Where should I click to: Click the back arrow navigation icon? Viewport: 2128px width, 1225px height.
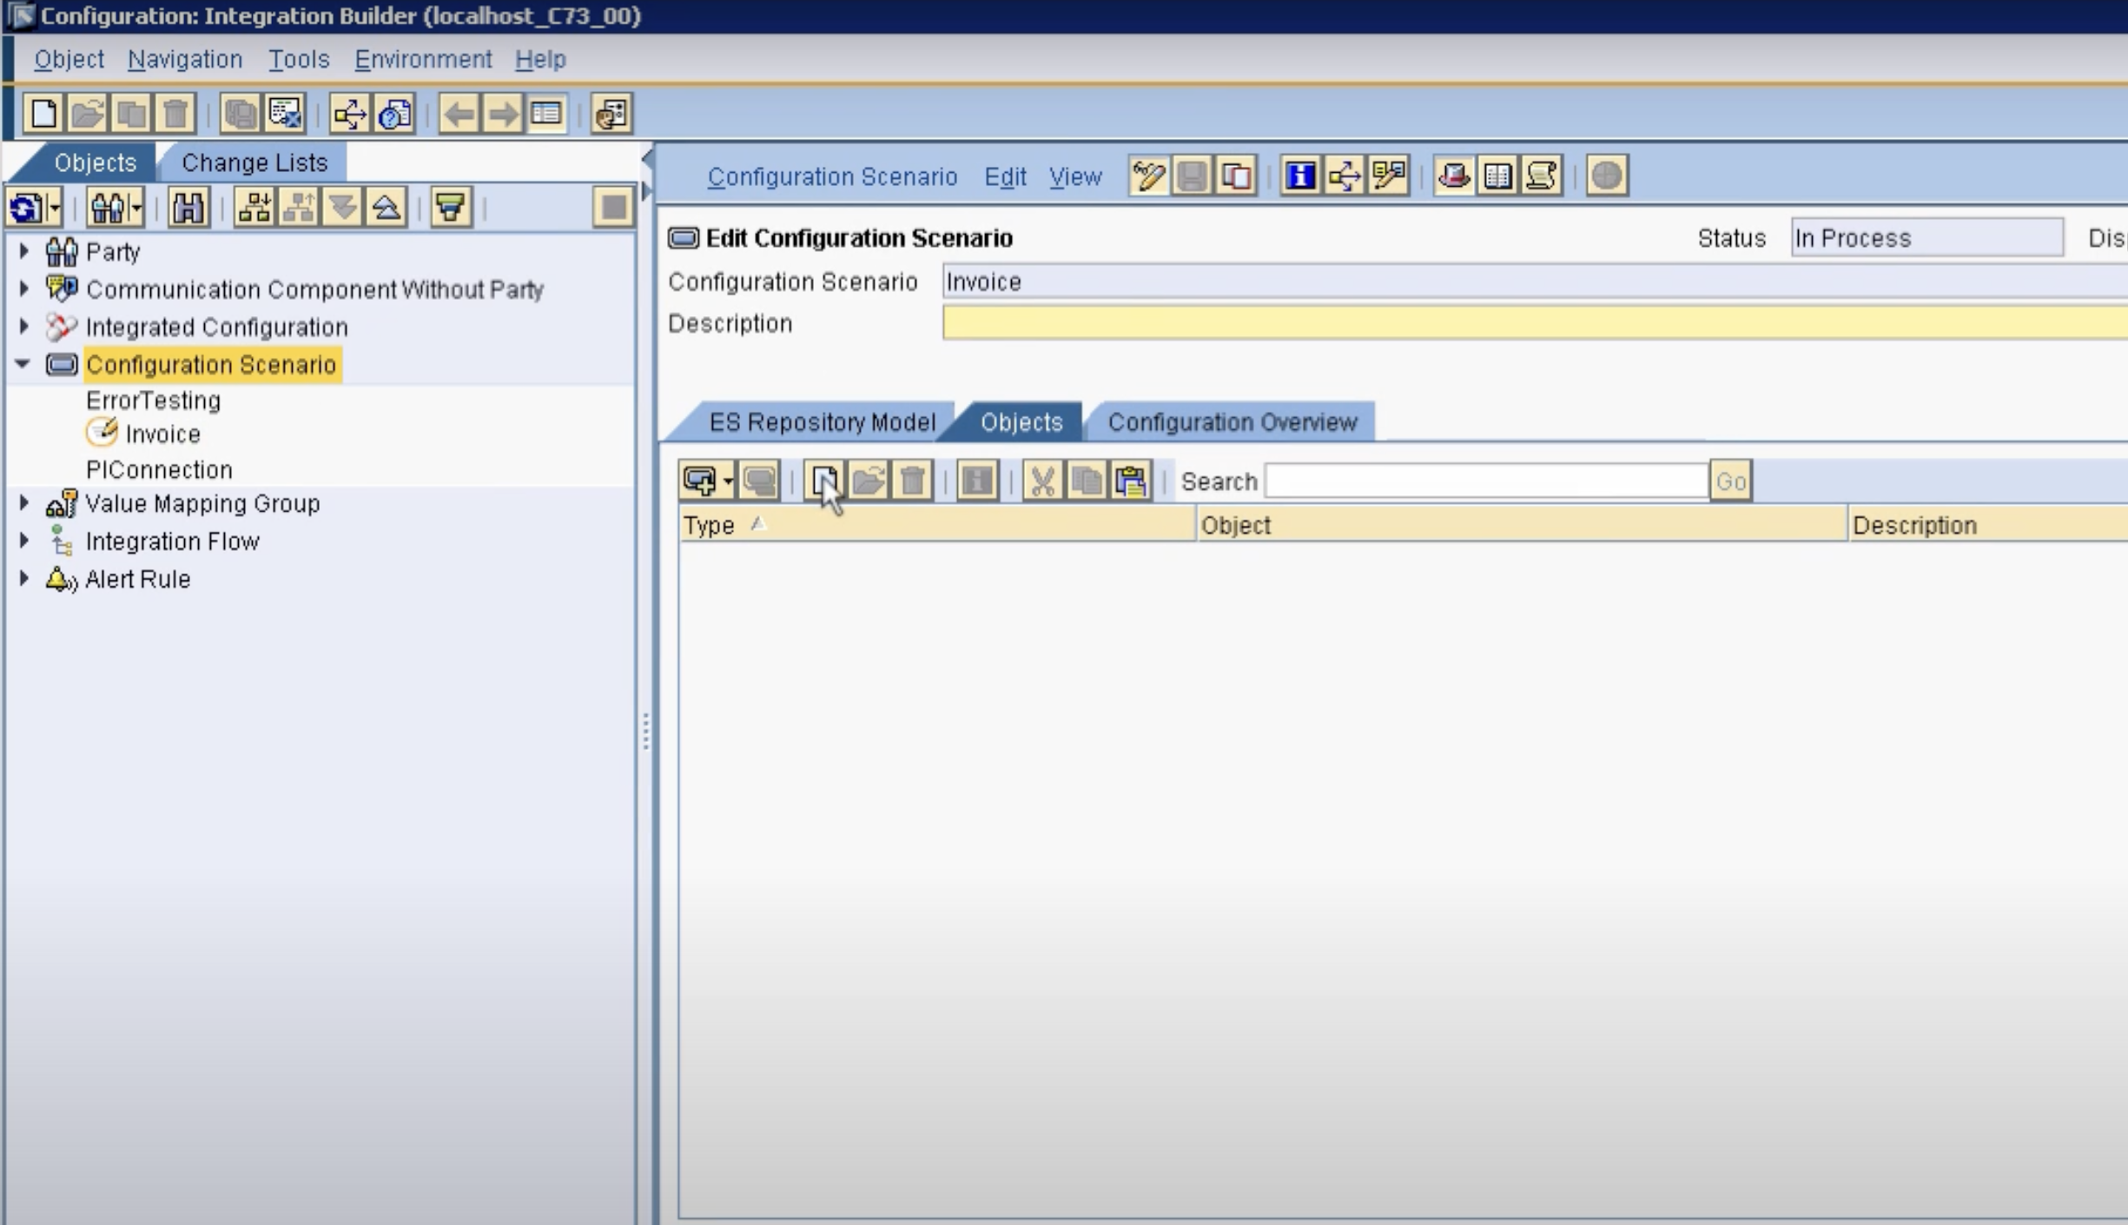click(x=459, y=114)
